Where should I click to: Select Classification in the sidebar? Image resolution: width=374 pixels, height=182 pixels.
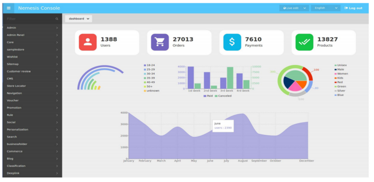click(33, 166)
